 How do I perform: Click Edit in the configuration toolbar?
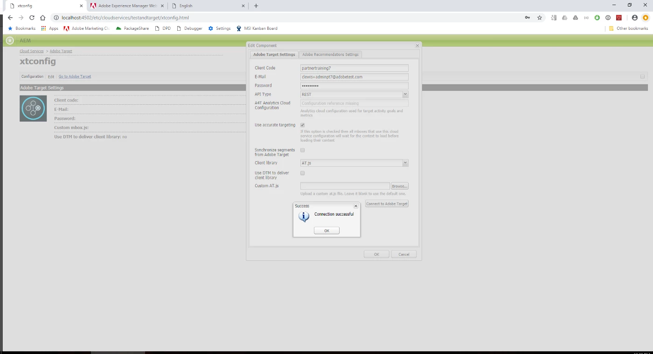(51, 76)
